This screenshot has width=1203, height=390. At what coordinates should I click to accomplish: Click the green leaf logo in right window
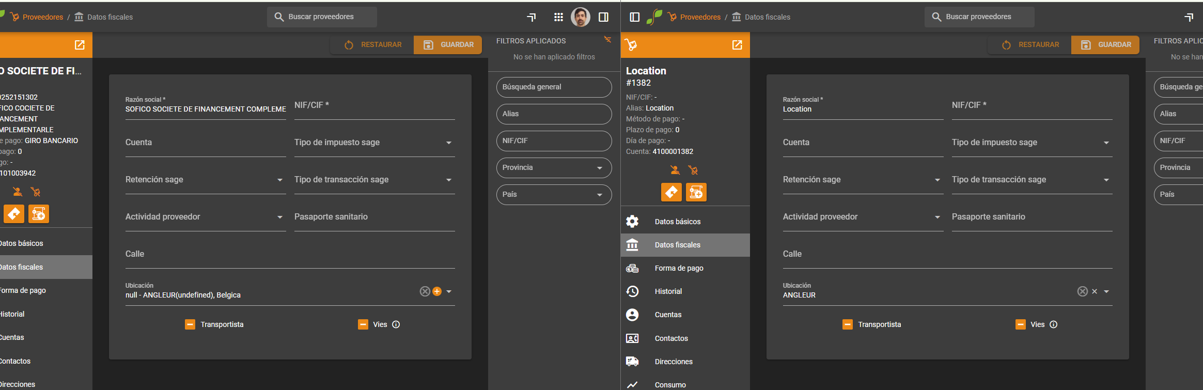click(654, 17)
